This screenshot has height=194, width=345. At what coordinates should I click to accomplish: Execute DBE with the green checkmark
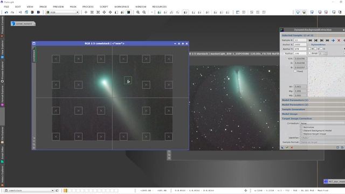click(287, 148)
